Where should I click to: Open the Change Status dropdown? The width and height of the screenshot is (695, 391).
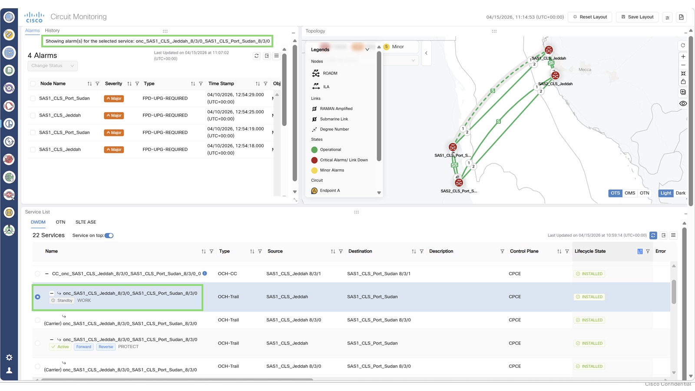click(x=52, y=66)
